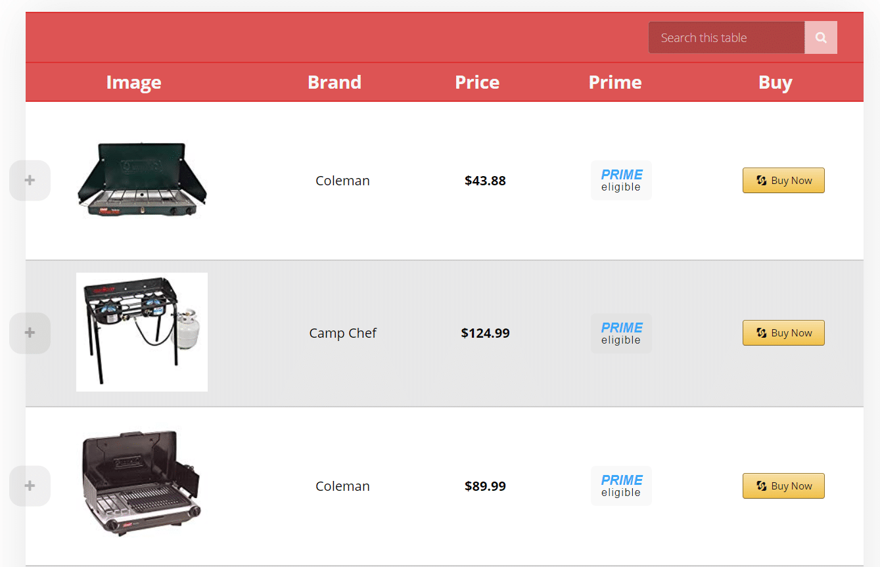
Task: Expand the first Coleman row with plus button
Action: pyautogui.click(x=30, y=181)
